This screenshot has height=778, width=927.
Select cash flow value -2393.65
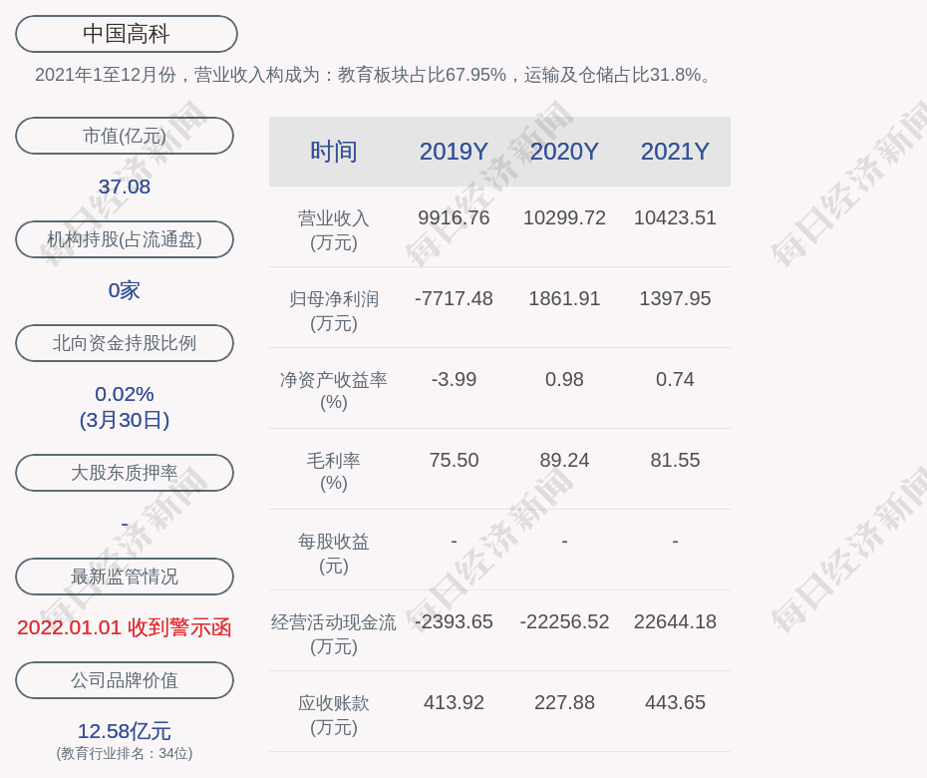click(454, 621)
